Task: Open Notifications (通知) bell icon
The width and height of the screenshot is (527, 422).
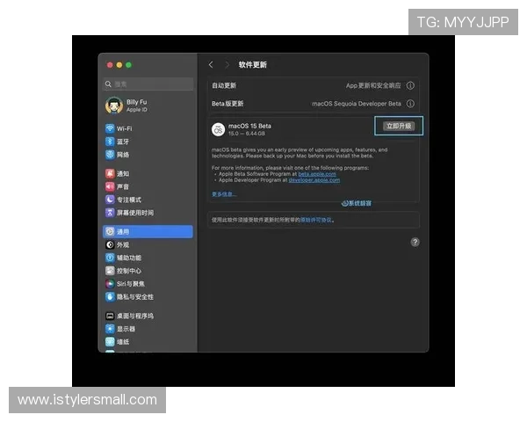Action: pyautogui.click(x=110, y=174)
